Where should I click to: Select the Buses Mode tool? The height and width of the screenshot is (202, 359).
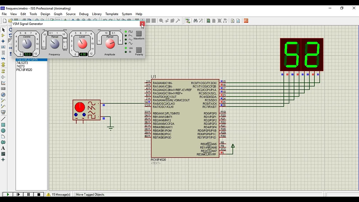click(x=3, y=59)
